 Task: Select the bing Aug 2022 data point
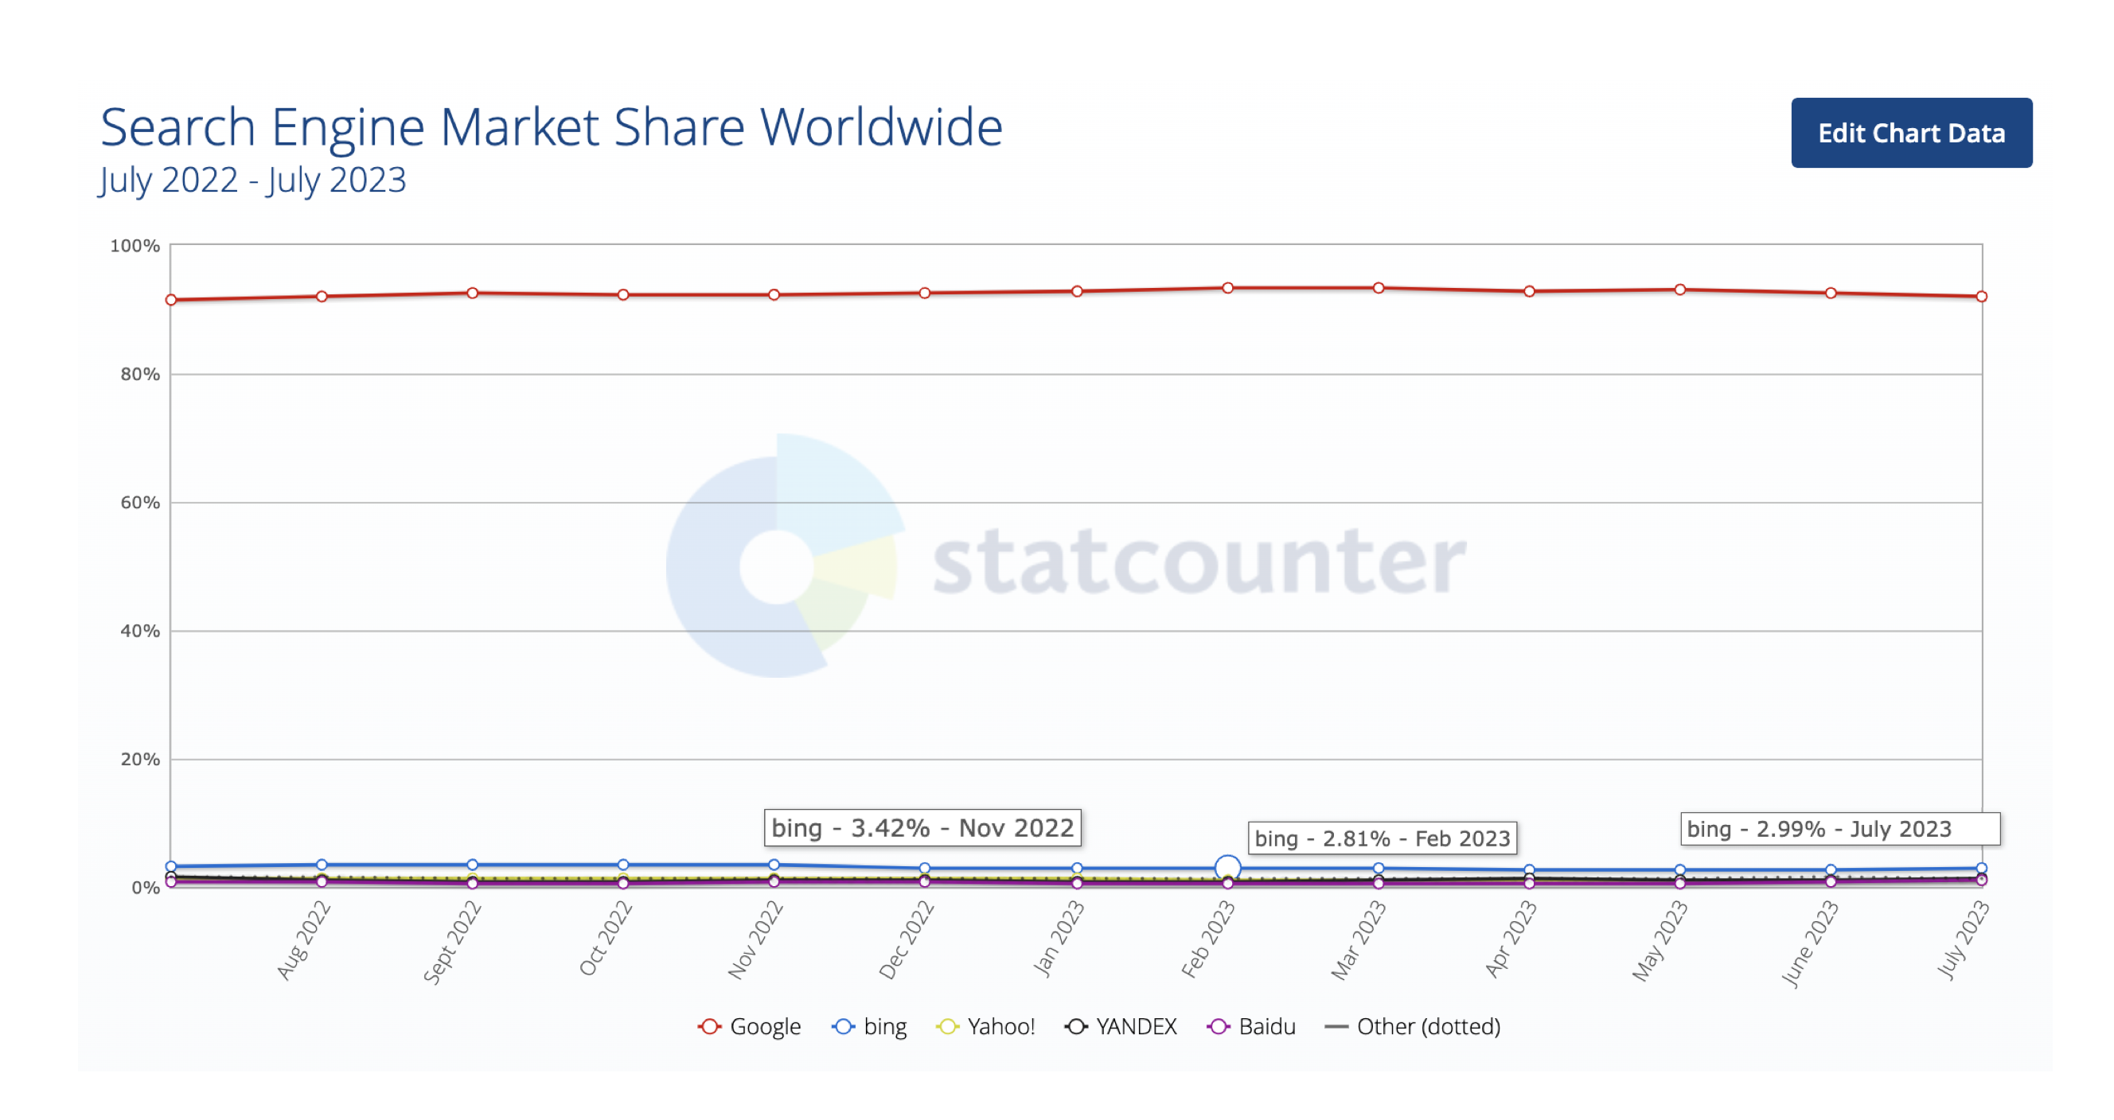click(322, 865)
